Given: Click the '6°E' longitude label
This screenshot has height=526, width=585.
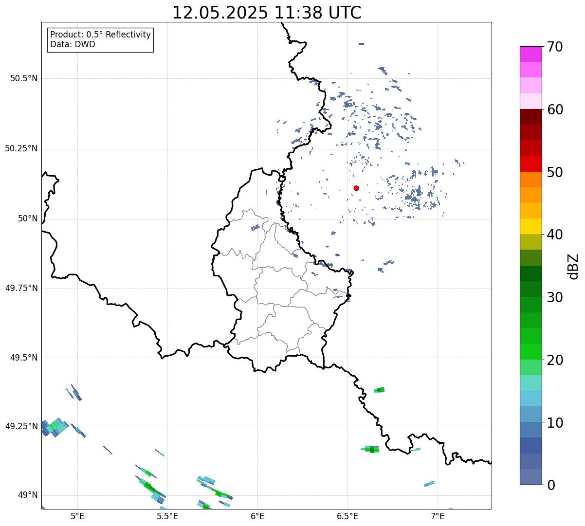Looking at the screenshot, I should pyautogui.click(x=257, y=516).
